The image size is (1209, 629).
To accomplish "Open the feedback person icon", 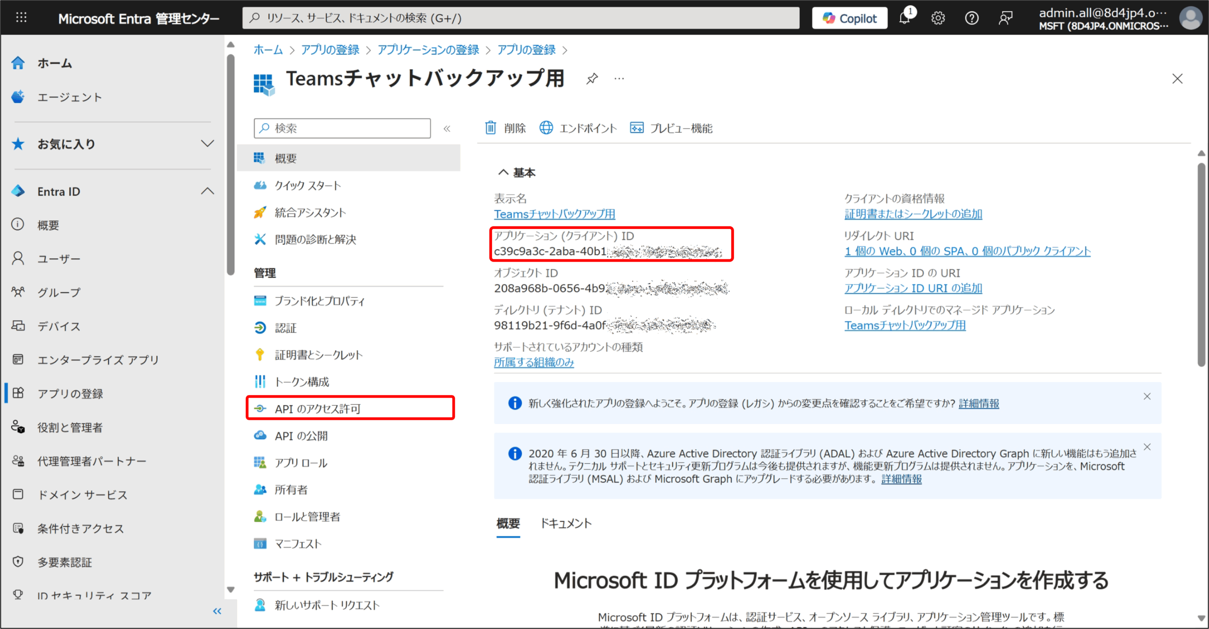I will click(x=1005, y=18).
